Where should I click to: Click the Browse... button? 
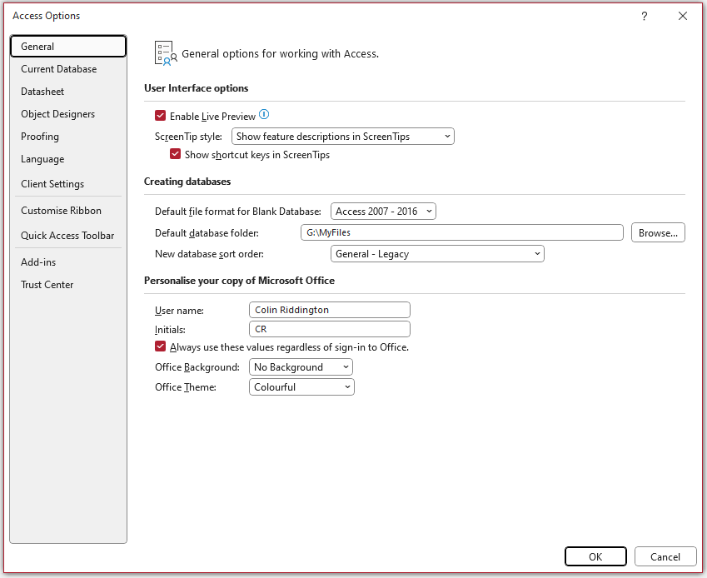coord(658,232)
